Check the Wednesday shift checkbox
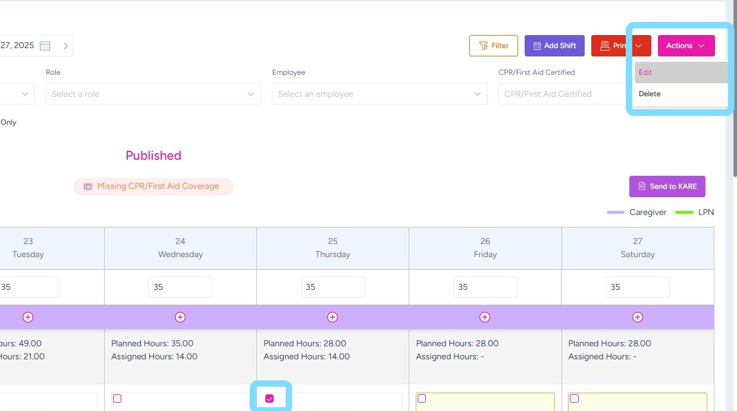 pyautogui.click(x=117, y=399)
